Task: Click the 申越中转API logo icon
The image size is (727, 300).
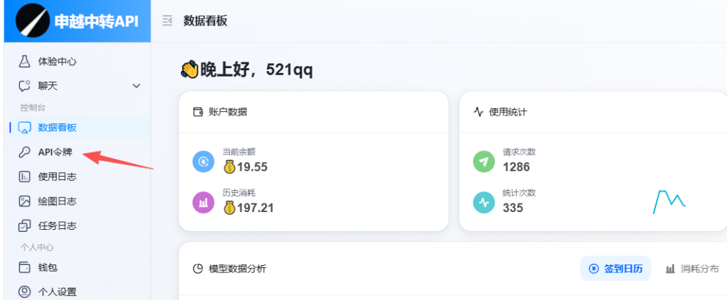Action: pos(31,21)
